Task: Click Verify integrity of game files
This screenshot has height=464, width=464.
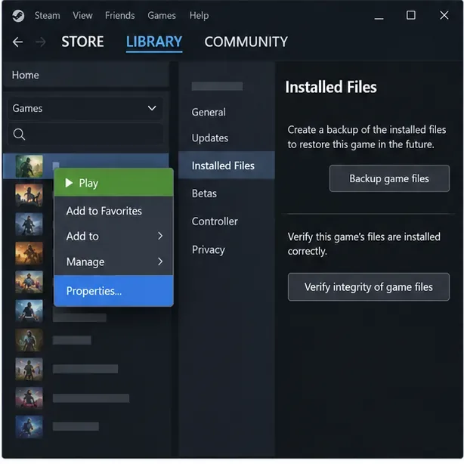Action: point(369,286)
